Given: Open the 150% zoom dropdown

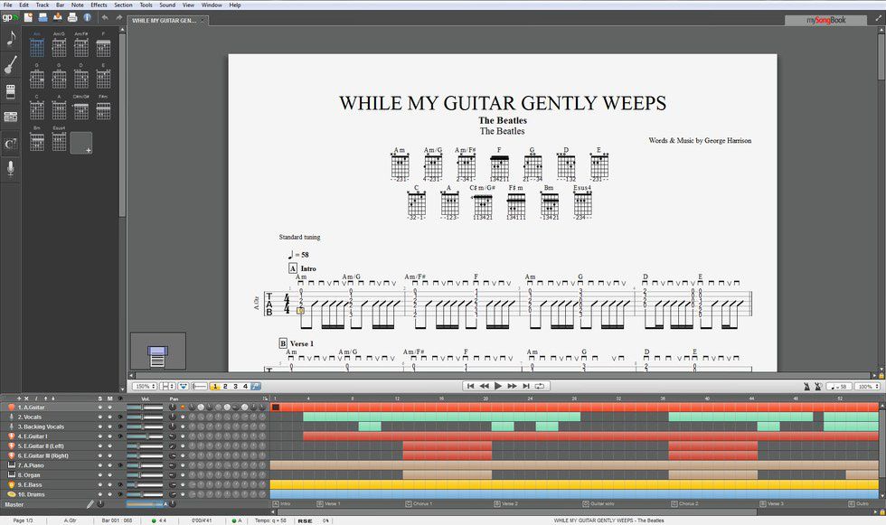Looking at the screenshot, I should (x=146, y=387).
